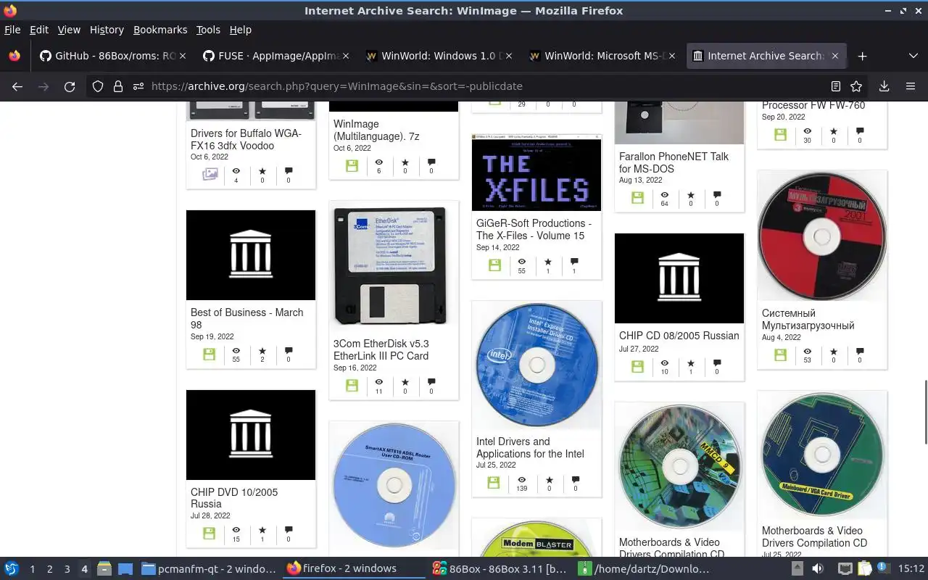Open the Firefox View pinned tab
The width and height of the screenshot is (928, 580).
(x=14, y=56)
